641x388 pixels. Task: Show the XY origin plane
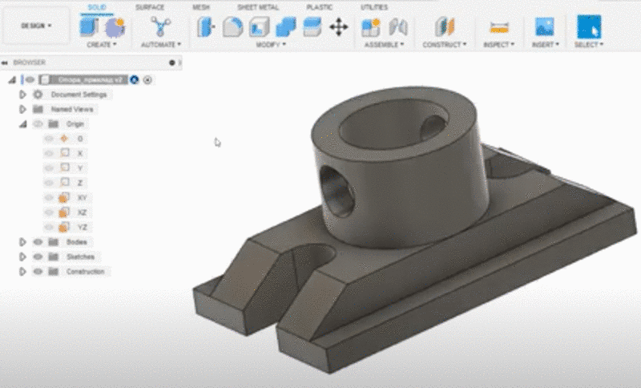click(49, 196)
